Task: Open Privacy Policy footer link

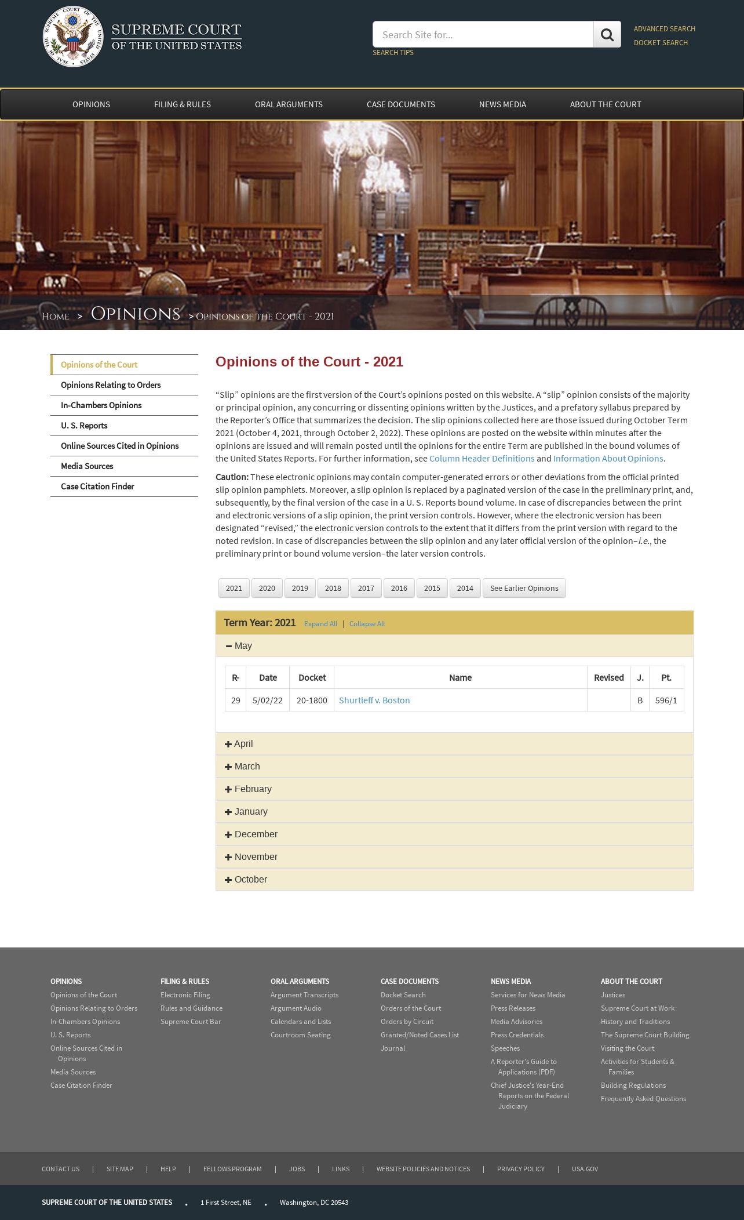Action: click(521, 1169)
